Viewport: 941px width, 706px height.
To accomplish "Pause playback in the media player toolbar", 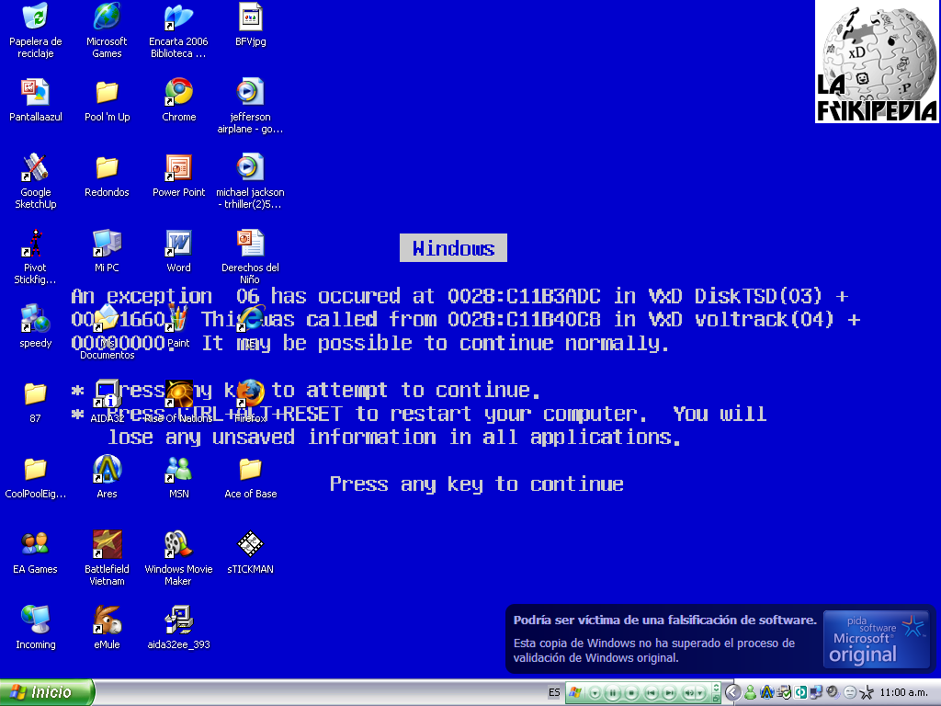I will [613, 692].
